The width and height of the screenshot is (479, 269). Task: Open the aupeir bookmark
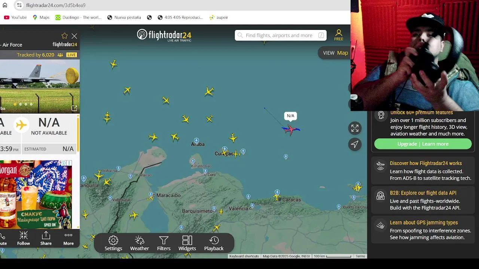pyautogui.click(x=219, y=17)
